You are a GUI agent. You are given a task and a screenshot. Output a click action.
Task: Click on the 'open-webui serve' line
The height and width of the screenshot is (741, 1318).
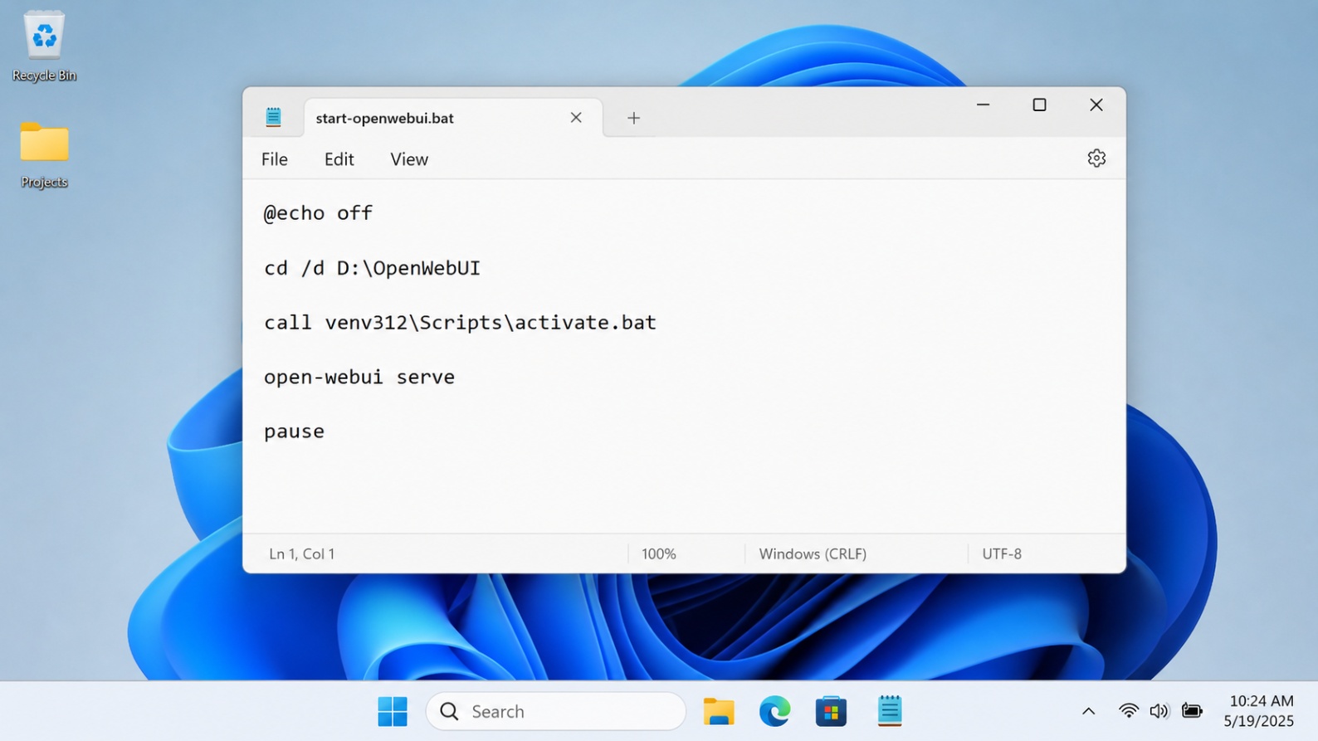tap(359, 377)
